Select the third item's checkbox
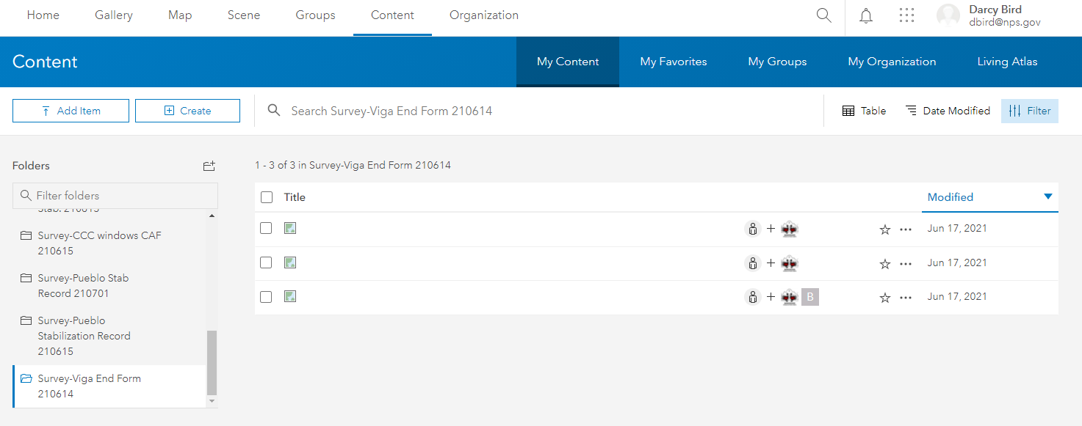Viewport: 1082px width, 426px height. [266, 297]
